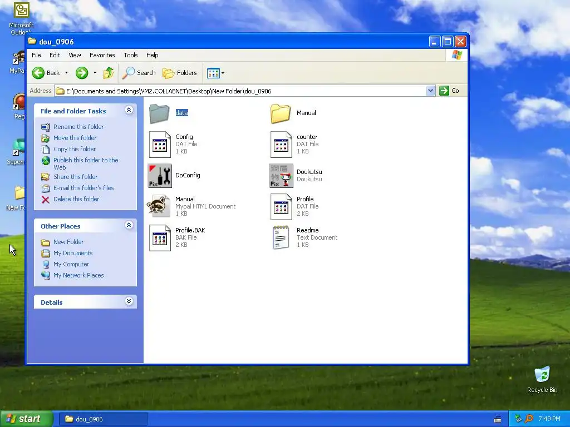Open the Favorites menu
The height and width of the screenshot is (427, 570).
coord(102,55)
